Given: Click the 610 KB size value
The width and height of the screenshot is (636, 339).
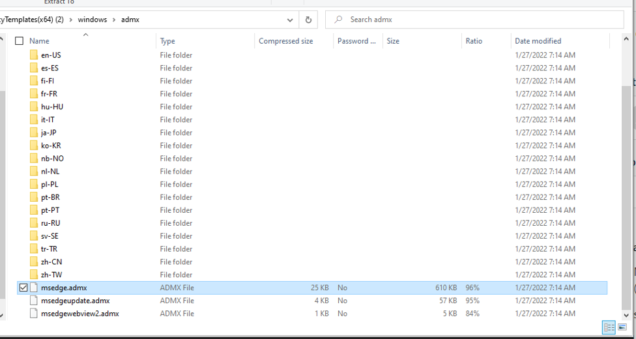Looking at the screenshot, I should [446, 288].
